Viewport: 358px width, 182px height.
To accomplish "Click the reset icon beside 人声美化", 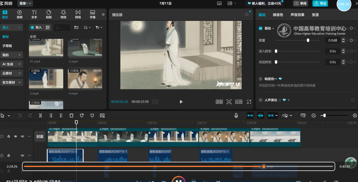I will coord(353,100).
